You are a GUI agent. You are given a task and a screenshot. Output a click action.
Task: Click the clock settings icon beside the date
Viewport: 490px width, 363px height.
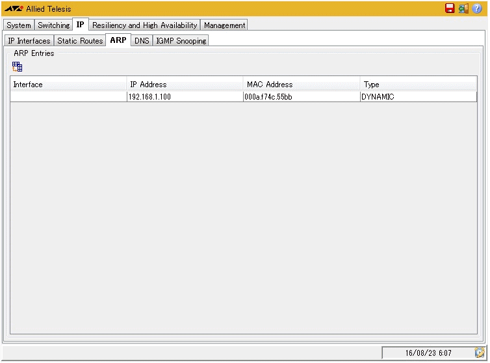click(x=480, y=353)
